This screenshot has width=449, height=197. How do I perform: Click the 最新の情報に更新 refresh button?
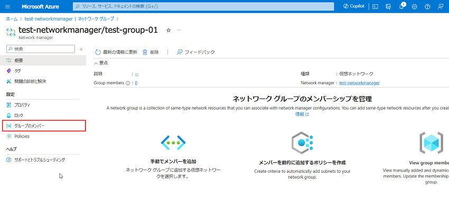116,52
